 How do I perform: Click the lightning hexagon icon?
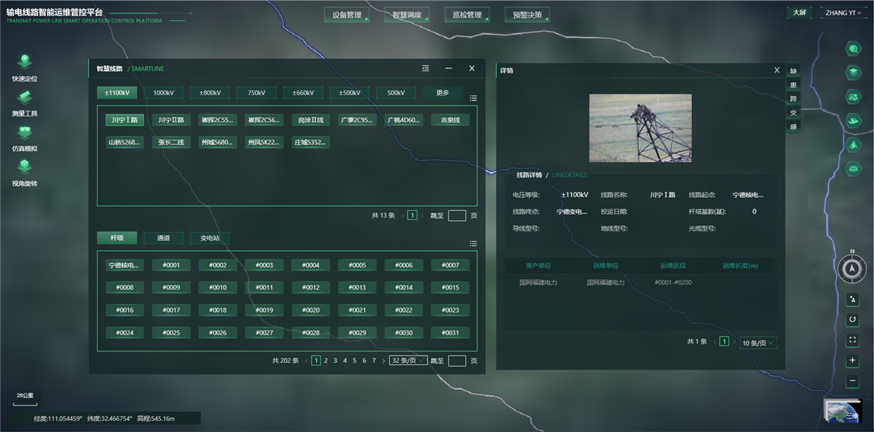tap(853, 143)
